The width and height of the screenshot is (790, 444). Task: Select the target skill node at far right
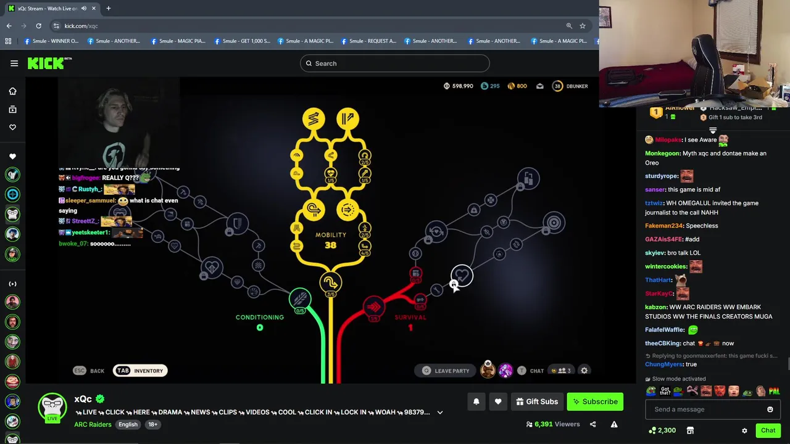click(x=554, y=223)
